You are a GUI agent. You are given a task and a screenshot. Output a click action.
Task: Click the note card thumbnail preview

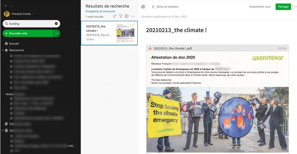[125, 33]
